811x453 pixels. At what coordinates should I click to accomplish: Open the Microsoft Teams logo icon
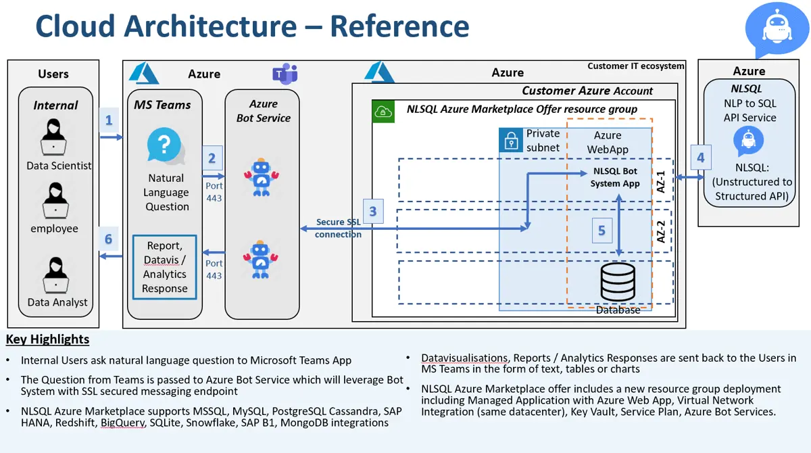[x=285, y=74]
